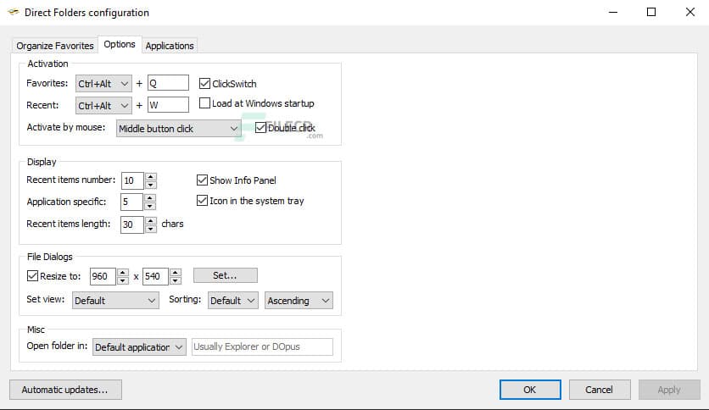Expand the Middle button click dropdown
709x410 pixels.
179,129
